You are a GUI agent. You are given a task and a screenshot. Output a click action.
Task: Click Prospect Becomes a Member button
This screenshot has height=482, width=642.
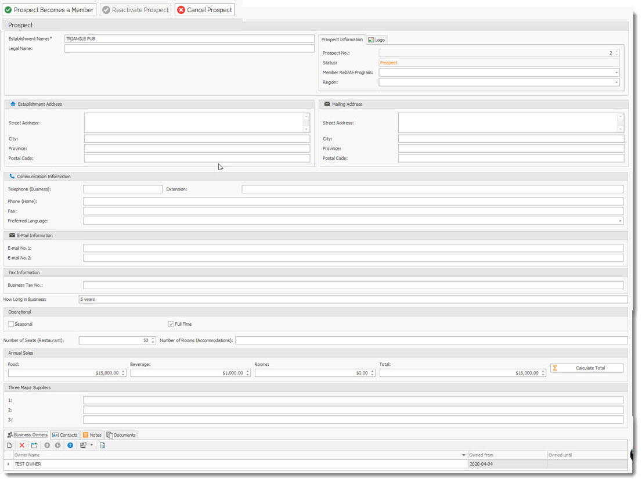49,9
